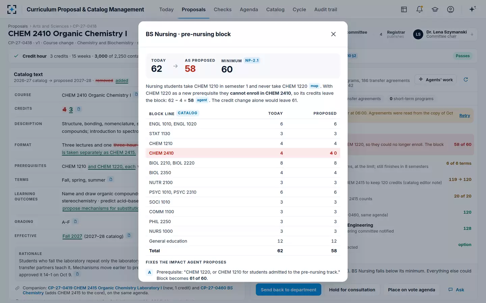Click the map tag after CHEM 1220

click(315, 86)
